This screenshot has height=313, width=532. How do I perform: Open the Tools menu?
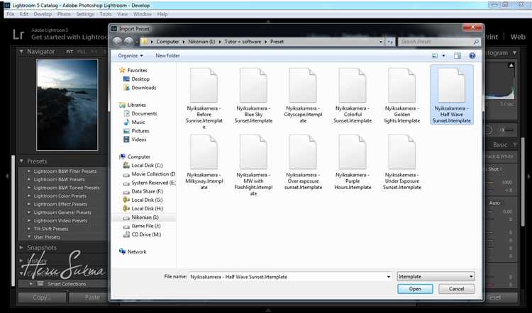(x=106, y=14)
